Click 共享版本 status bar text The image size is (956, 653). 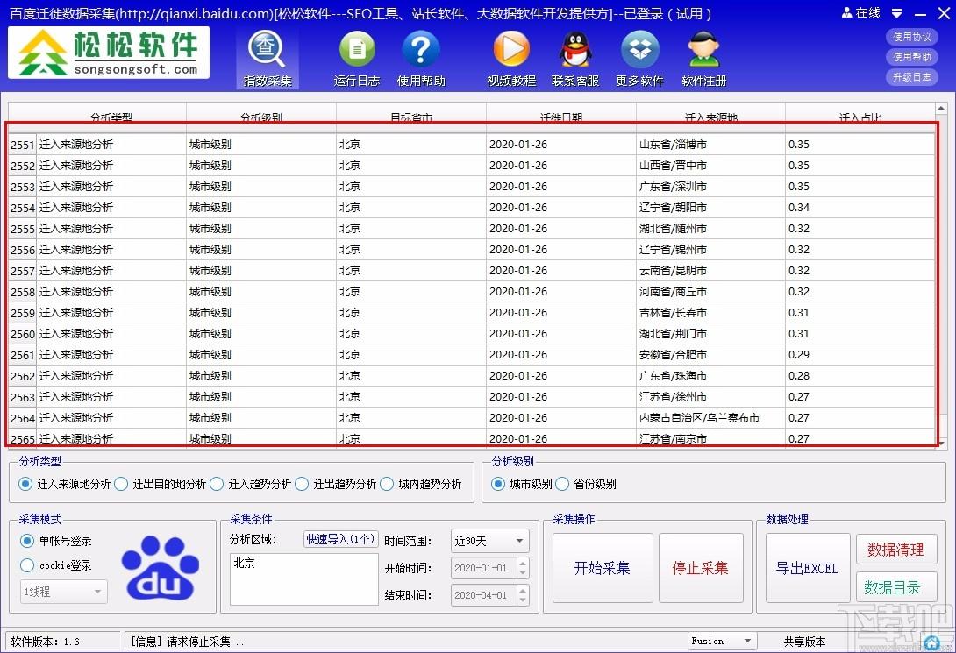805,642
